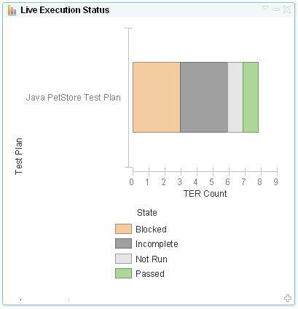Select the green Passed bar segment
Image resolution: width=298 pixels, height=309 pixels.
251,97
